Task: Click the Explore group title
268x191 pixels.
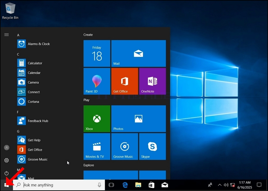Action: [x=89, y=165]
